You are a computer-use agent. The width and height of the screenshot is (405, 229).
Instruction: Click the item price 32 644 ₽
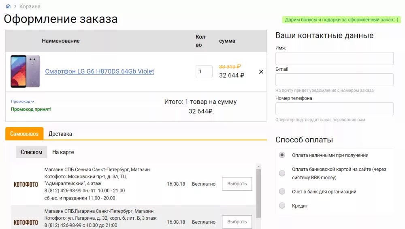pos(232,75)
